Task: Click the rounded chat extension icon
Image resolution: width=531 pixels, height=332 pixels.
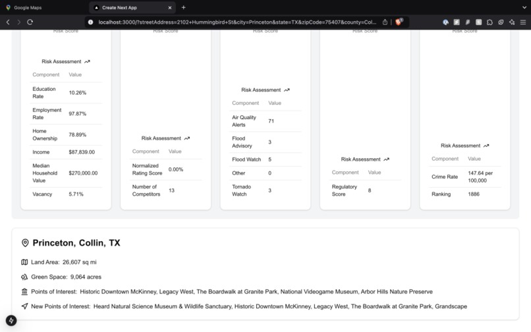Action: [x=501, y=22]
